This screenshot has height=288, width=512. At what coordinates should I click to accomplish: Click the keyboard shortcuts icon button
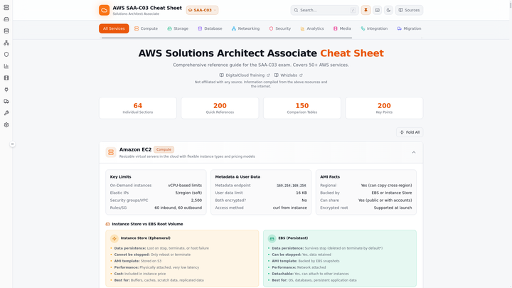coord(377,10)
